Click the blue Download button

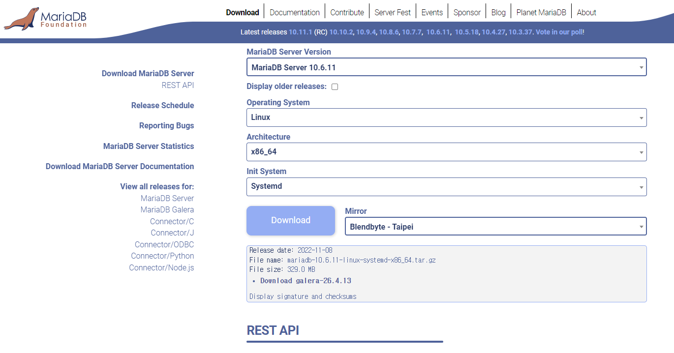291,220
